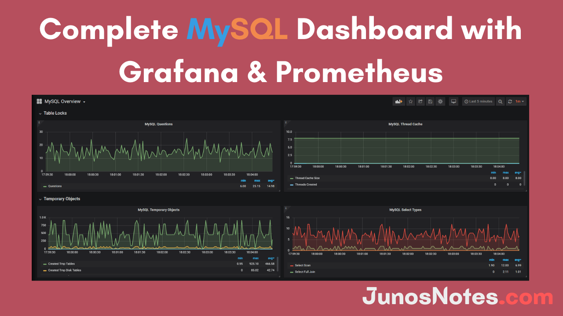Viewport: 563px width, 316px height.
Task: Sort MySQL Select Types legend by max
Action: (x=506, y=260)
